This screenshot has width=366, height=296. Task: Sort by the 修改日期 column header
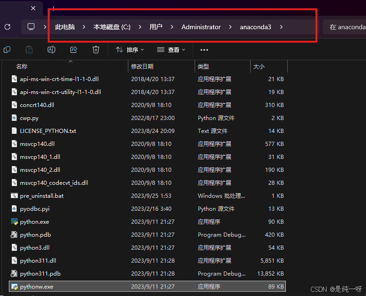[142, 67]
